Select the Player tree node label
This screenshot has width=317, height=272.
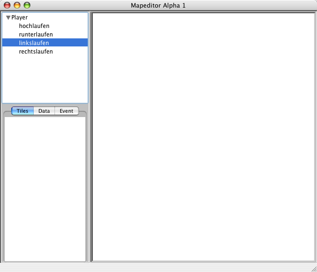(19, 18)
